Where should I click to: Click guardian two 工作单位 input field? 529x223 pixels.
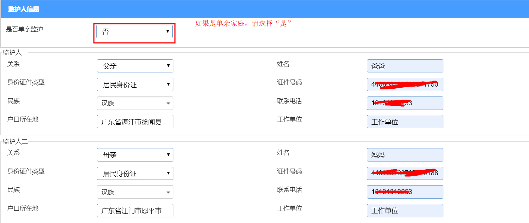pyautogui.click(x=405, y=211)
